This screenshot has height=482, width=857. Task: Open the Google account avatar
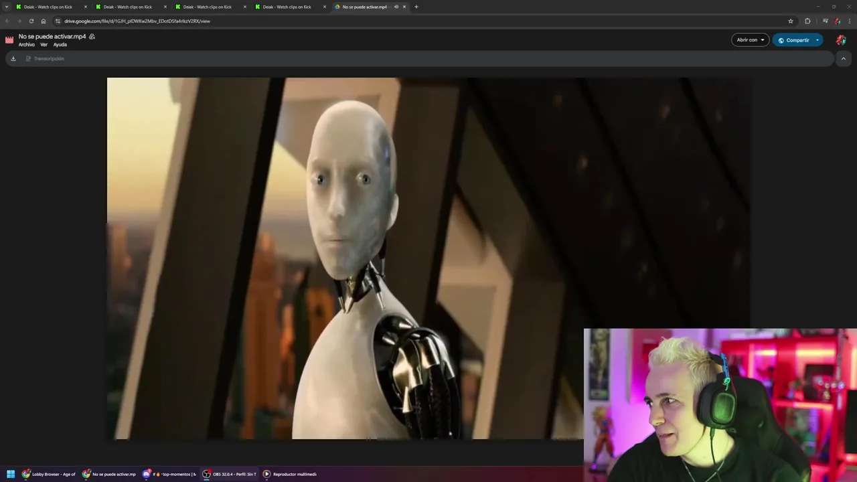[841, 40]
